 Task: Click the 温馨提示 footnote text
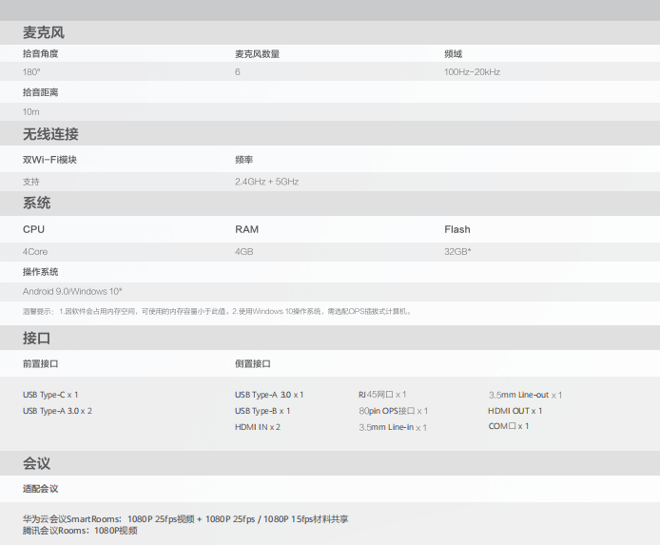(x=216, y=311)
